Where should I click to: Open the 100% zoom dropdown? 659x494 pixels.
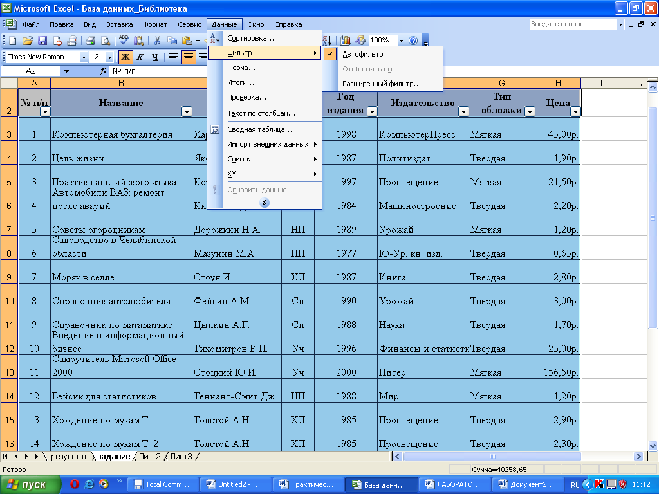[x=401, y=41]
